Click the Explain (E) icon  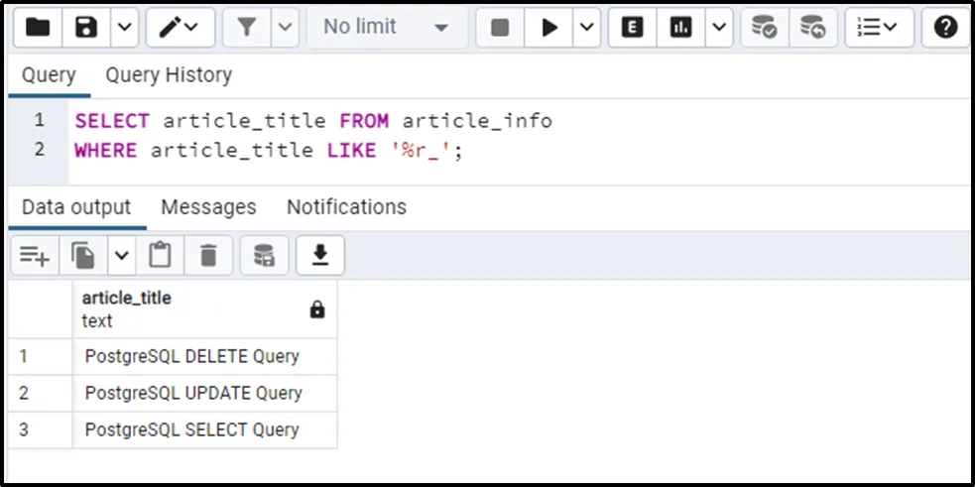tap(632, 28)
